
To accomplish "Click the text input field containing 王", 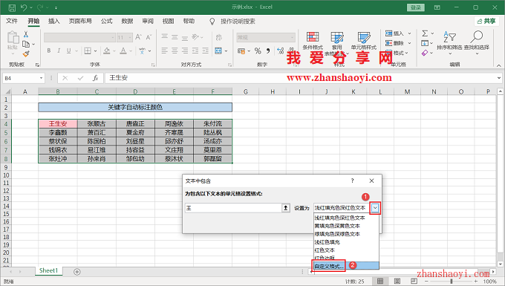I will click(233, 208).
